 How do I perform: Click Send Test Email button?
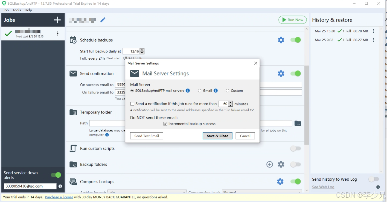tap(147, 136)
